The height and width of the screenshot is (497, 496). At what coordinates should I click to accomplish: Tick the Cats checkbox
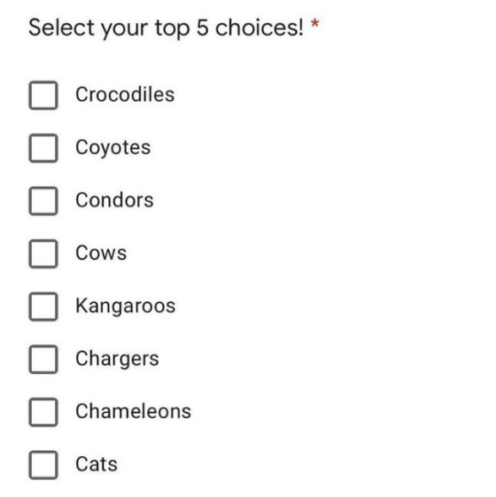[43, 465]
